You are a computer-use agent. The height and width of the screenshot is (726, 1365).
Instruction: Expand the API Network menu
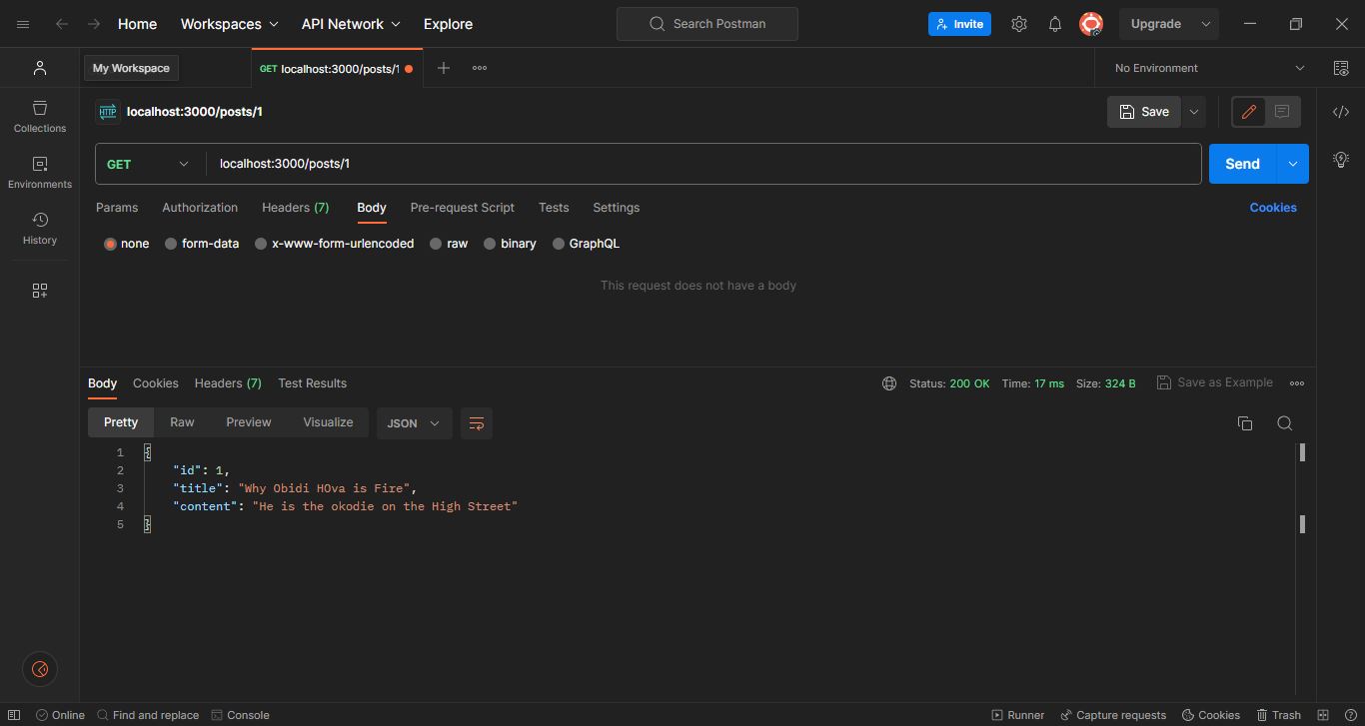351,24
